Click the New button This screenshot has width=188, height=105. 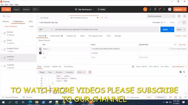coord(6,9)
